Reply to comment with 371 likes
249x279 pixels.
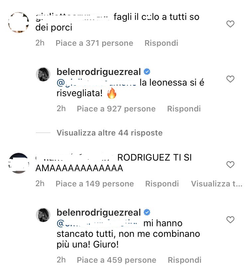161,43
